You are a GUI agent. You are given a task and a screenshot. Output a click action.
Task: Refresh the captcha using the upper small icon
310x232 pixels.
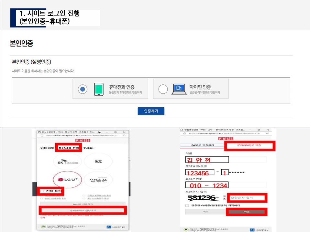point(224,196)
